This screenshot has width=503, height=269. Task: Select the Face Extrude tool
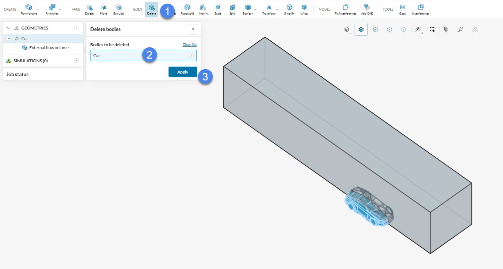(119, 9)
